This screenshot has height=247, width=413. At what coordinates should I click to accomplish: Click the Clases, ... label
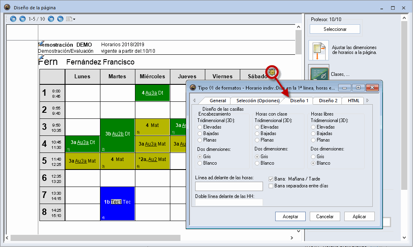point(340,74)
